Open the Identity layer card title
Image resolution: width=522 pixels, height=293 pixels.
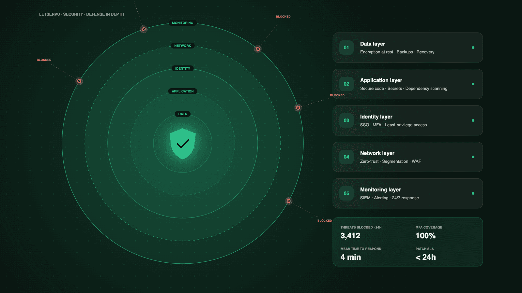click(x=376, y=117)
